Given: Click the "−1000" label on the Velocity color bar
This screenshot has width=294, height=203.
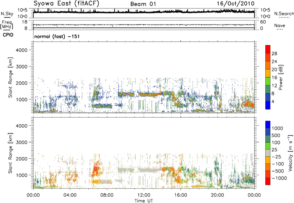Looking at the screenshot, I should 279,178.
